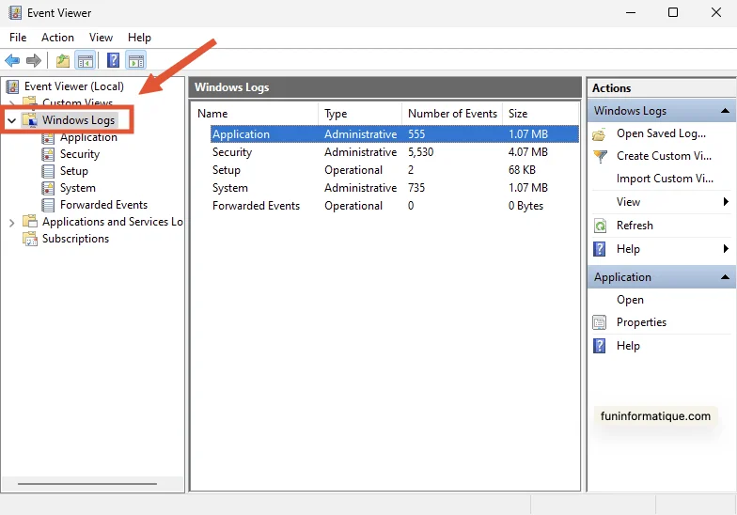The height and width of the screenshot is (515, 737).
Task: Open the Help submenu arrow under Windows Logs
Action: 726,248
